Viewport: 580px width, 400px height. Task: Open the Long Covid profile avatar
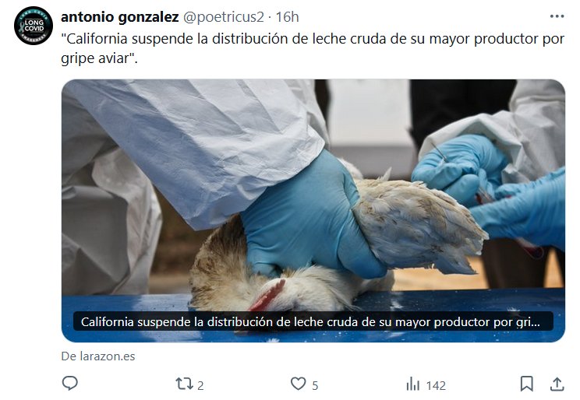34,26
